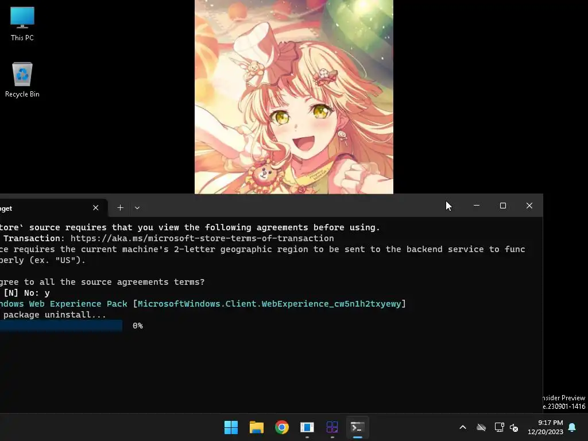Open the Windows Start menu
The image size is (588, 441).
pyautogui.click(x=231, y=427)
